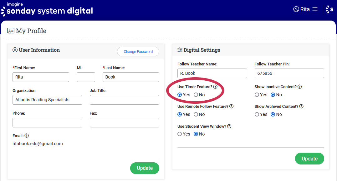Enable the Use Student View Window
The image size is (337, 181).
tap(179, 134)
